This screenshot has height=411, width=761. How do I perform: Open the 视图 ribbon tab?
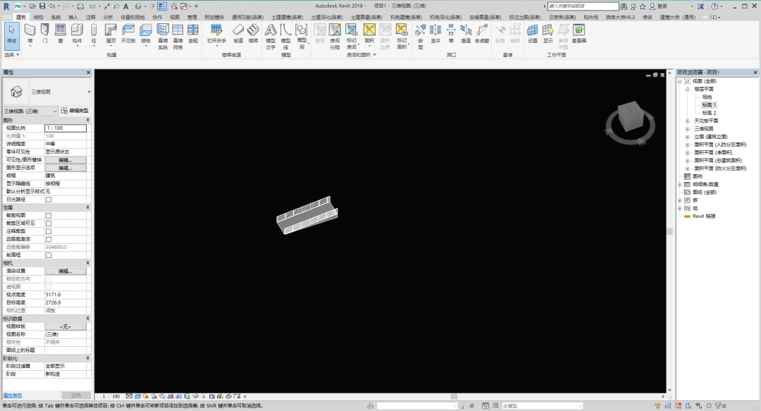click(x=175, y=17)
